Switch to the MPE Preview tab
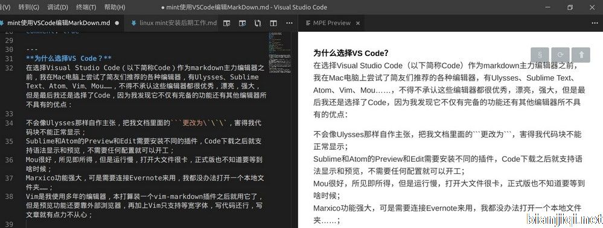This screenshot has height=228, width=603. coord(332,23)
